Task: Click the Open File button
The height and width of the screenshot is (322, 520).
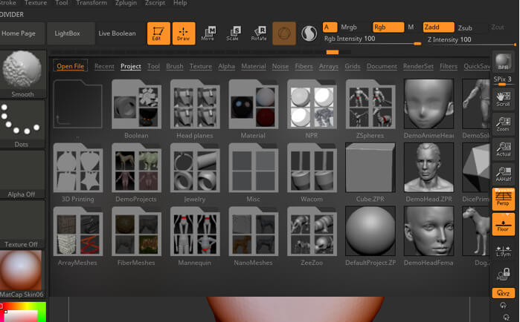Action: coord(71,67)
